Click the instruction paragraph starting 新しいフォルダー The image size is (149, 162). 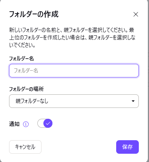[72, 38]
